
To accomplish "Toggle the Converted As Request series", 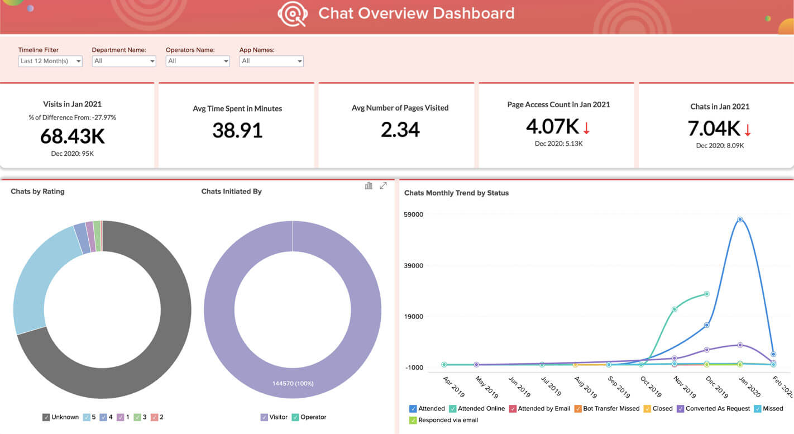I will tap(681, 409).
